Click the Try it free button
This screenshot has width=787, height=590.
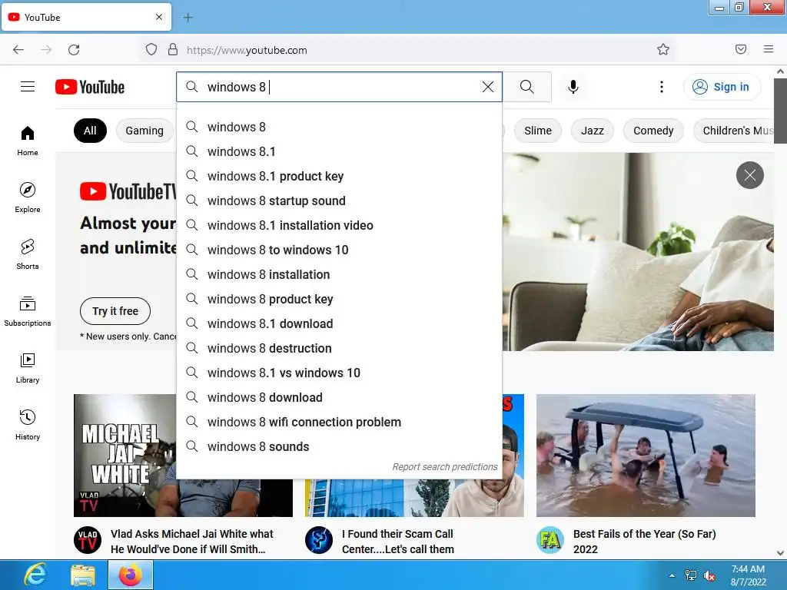115,311
